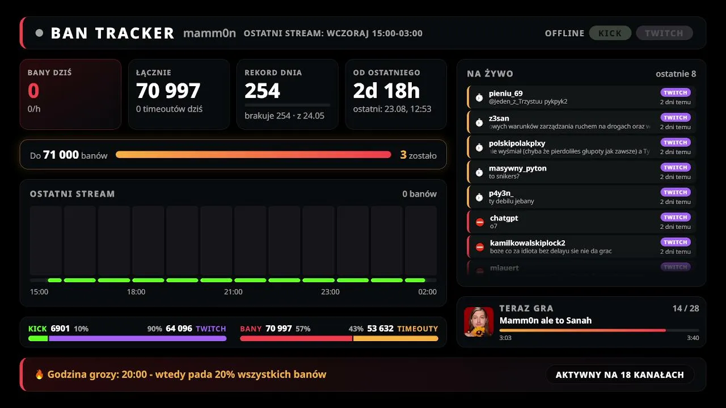Click the BANY versus TIMEOUTY split bar
The height and width of the screenshot is (408, 726).
coord(339,338)
